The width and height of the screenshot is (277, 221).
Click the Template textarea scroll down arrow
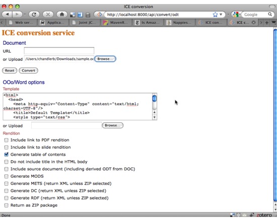(x=155, y=117)
